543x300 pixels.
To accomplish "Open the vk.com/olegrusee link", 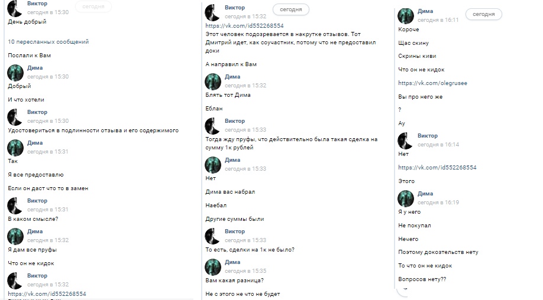I will [432, 83].
